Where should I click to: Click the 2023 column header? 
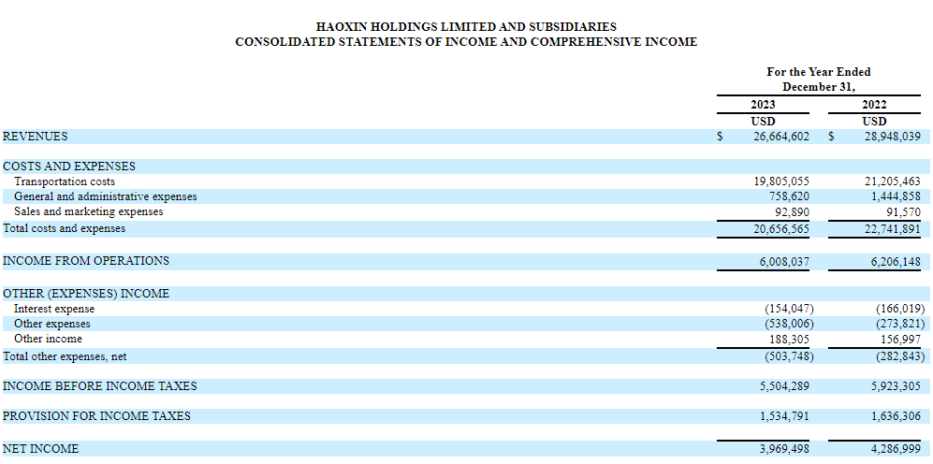[763, 105]
